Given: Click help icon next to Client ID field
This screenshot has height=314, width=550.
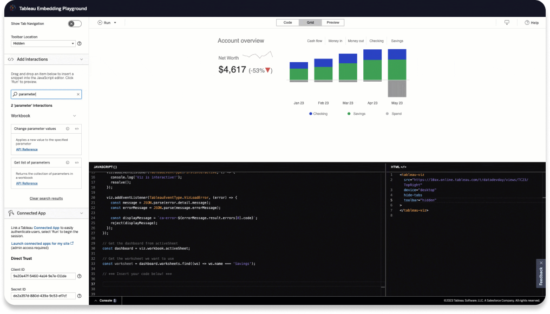Looking at the screenshot, I should 79,276.
